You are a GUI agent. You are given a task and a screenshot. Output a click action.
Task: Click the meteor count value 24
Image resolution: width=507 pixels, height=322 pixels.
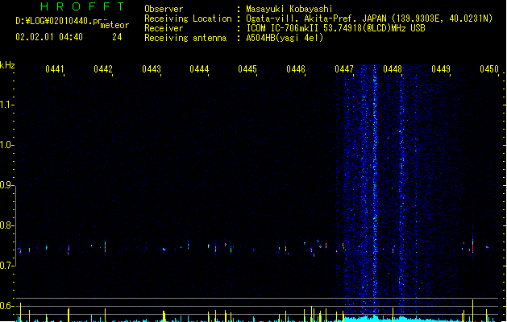click(x=117, y=37)
